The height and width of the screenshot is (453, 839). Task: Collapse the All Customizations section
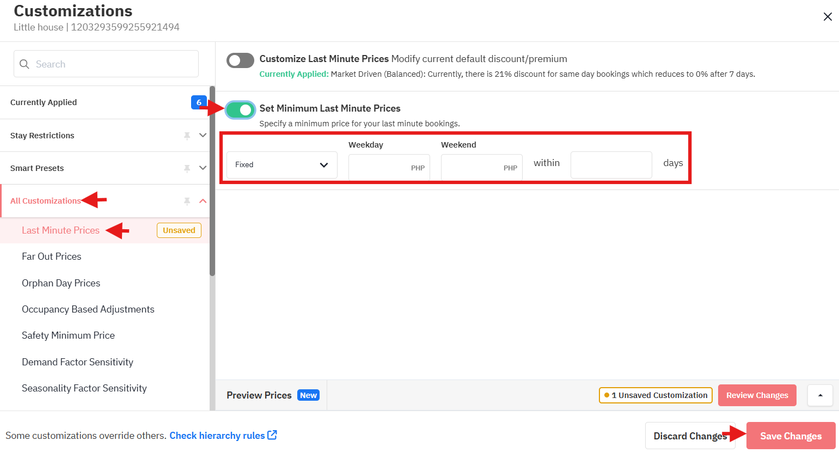coord(203,201)
